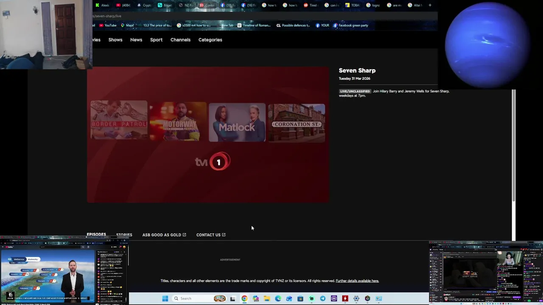Open the 'Possible defences t...' bookmark

293,25
